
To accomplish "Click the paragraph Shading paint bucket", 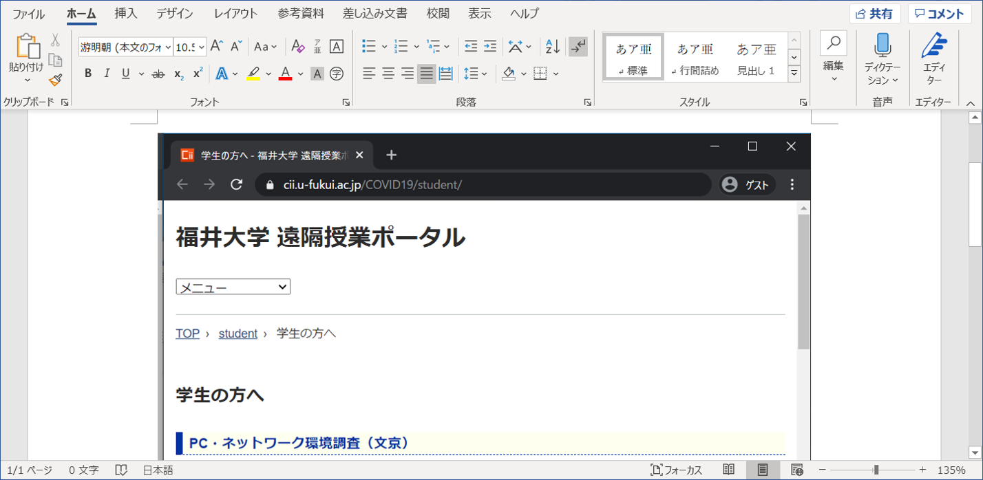I will [x=509, y=74].
